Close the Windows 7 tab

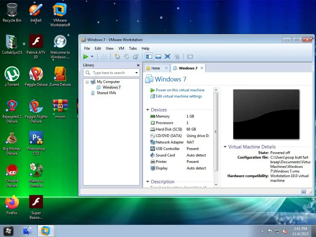point(202,68)
